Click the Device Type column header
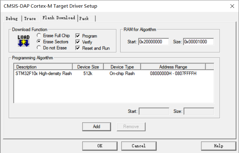 pyautogui.click(x=122, y=67)
